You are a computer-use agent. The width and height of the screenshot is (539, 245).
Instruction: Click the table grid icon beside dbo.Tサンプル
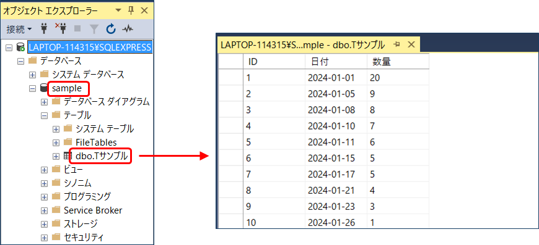67,156
